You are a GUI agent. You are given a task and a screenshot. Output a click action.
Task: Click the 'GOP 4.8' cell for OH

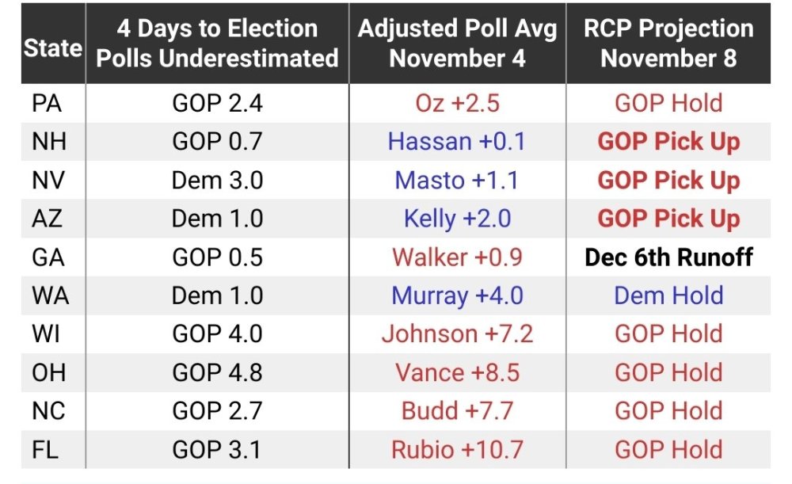click(x=217, y=372)
